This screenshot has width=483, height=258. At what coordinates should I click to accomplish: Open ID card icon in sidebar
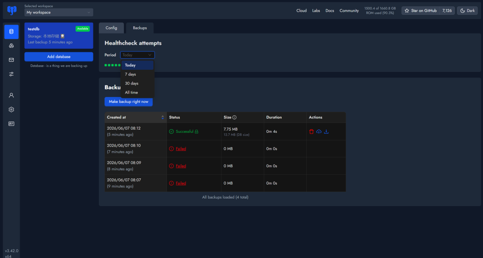[x=11, y=124]
